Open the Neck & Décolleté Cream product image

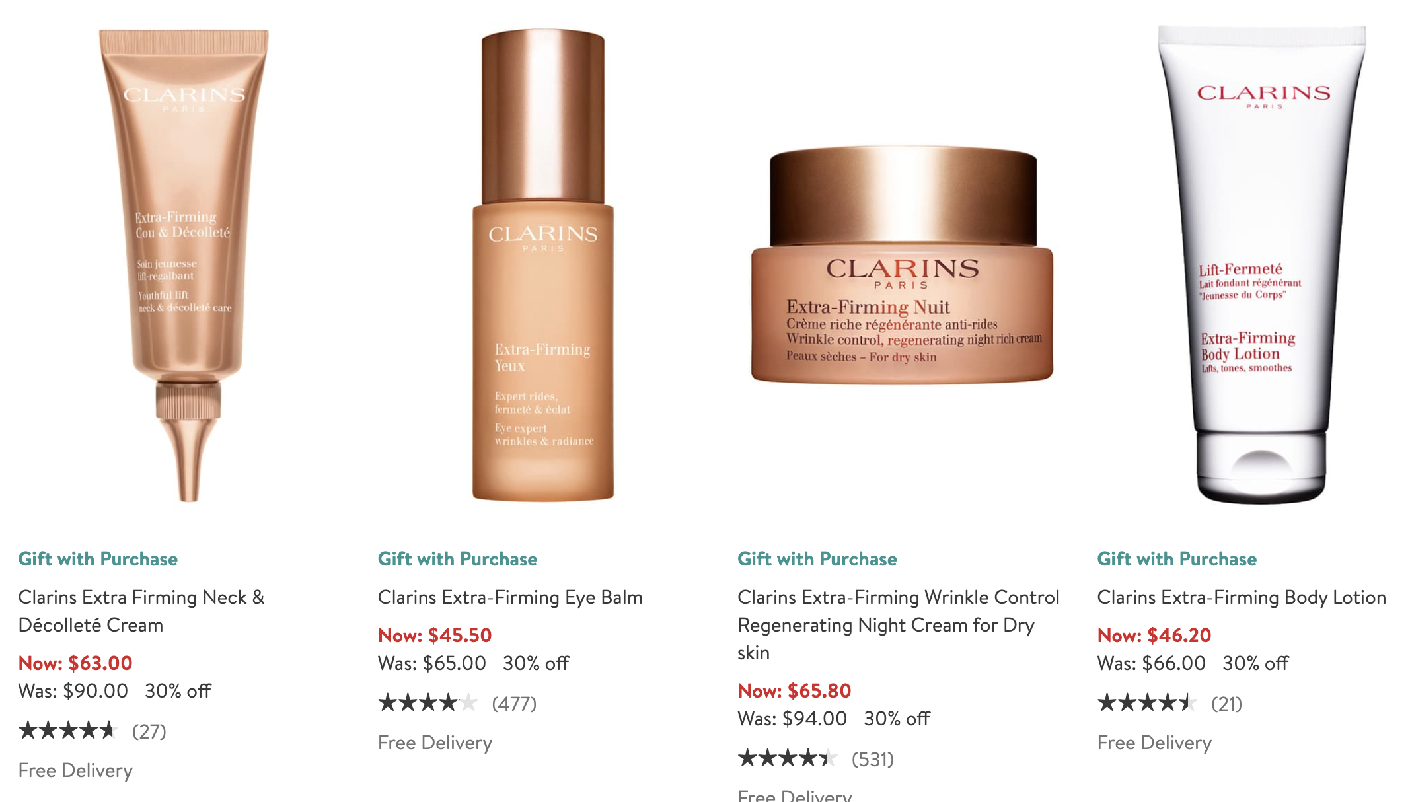pyautogui.click(x=184, y=266)
